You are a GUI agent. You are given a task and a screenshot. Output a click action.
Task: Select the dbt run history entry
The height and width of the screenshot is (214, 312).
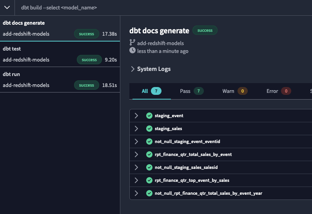(x=60, y=80)
